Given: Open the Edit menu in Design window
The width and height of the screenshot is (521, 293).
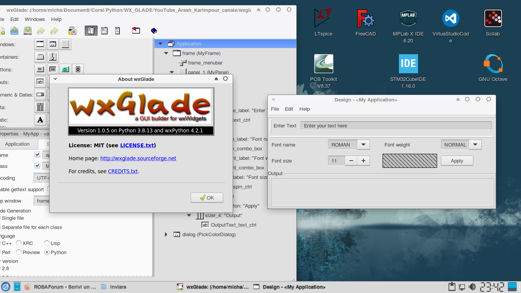Looking at the screenshot, I should (x=289, y=109).
